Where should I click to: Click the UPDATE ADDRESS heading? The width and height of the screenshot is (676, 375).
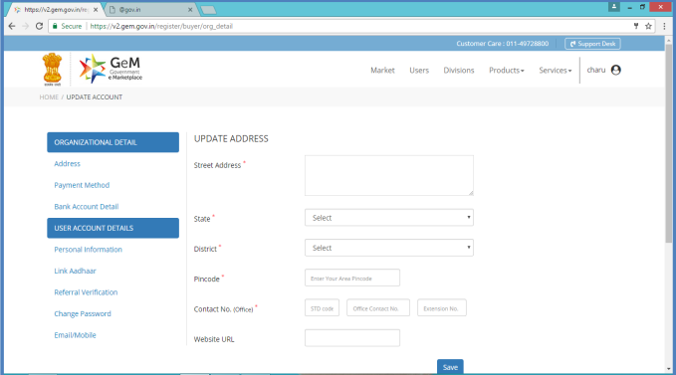(x=231, y=138)
